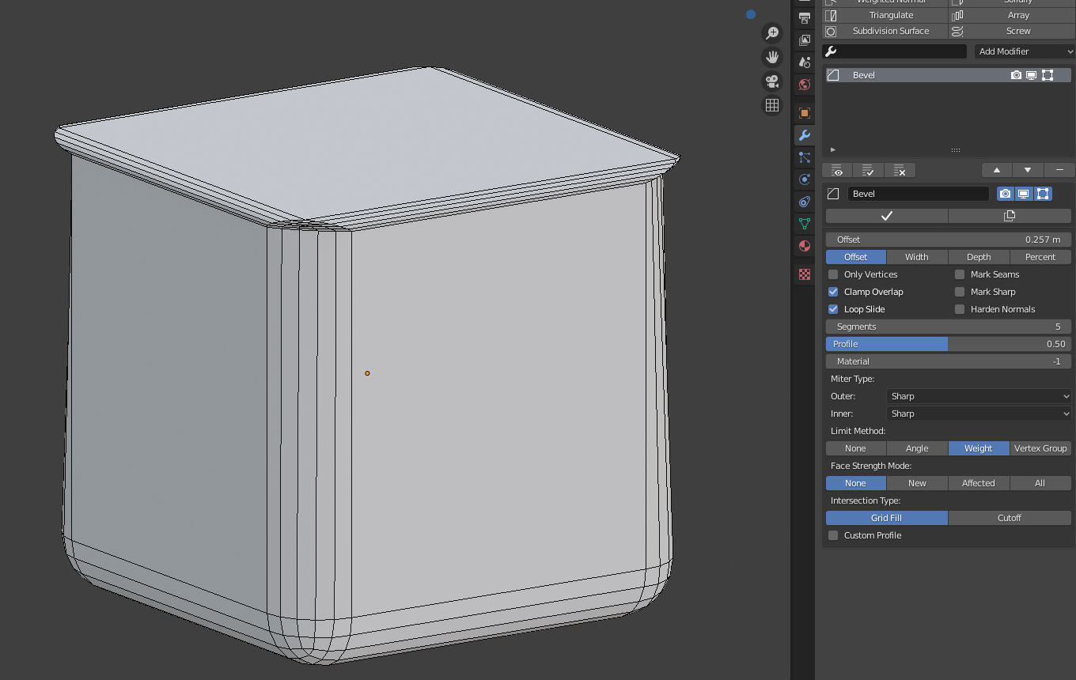This screenshot has height=680, width=1076.
Task: Open the Object Data green triangle tab
Action: (x=805, y=224)
